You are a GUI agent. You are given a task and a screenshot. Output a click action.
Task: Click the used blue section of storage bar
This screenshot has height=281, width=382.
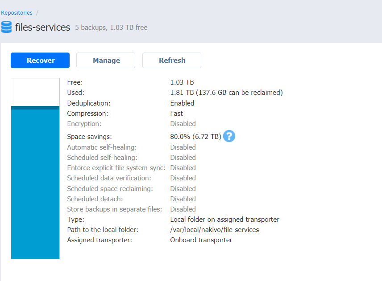35,183
